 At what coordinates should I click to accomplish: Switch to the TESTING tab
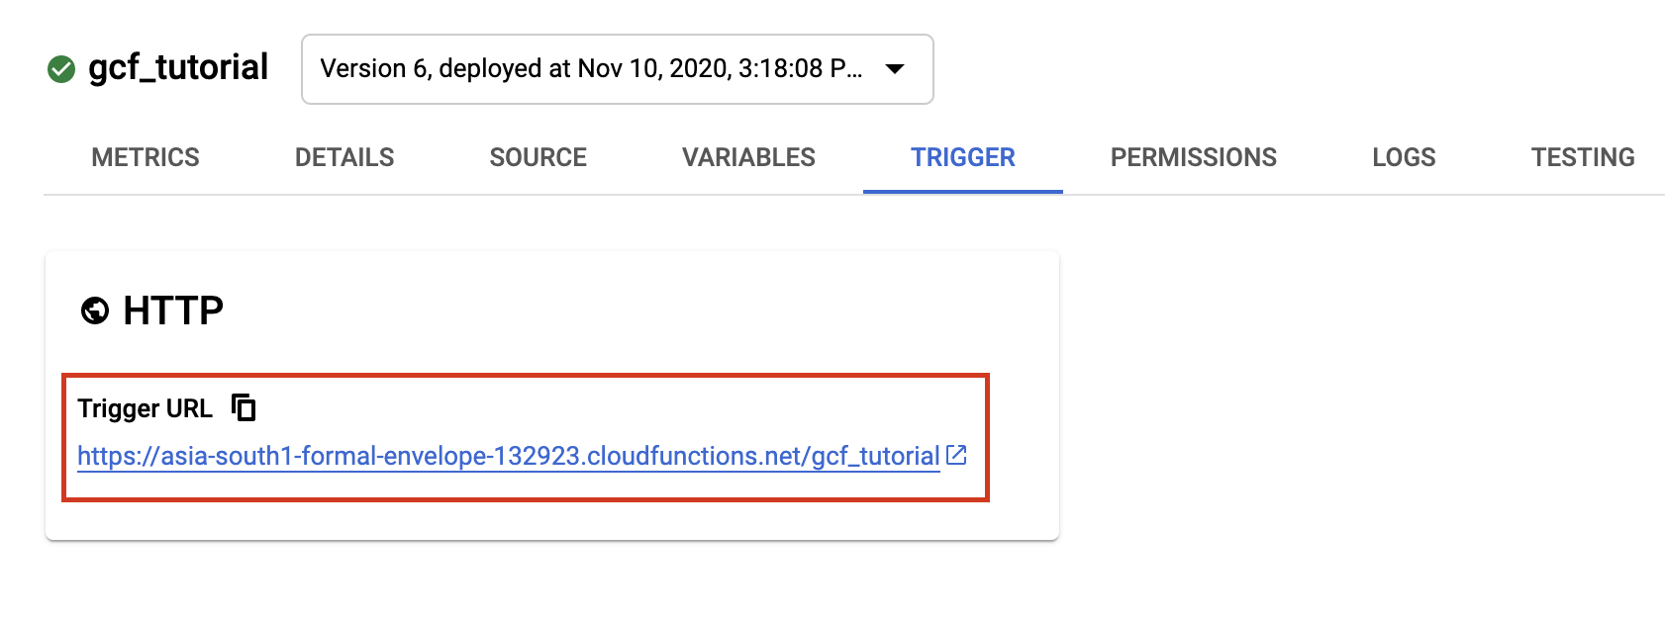[1583, 157]
